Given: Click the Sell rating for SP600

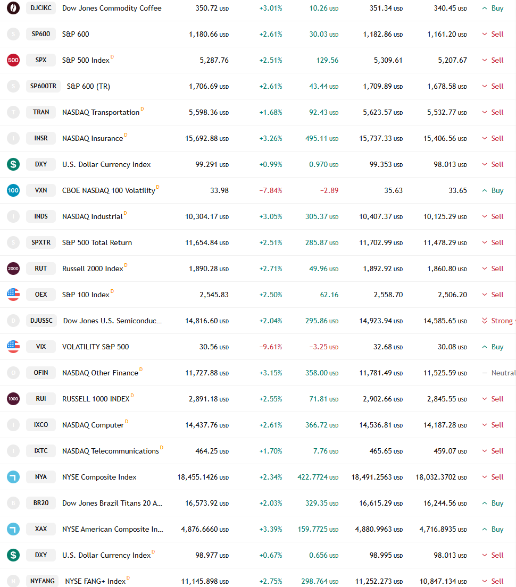Looking at the screenshot, I should pos(493,34).
